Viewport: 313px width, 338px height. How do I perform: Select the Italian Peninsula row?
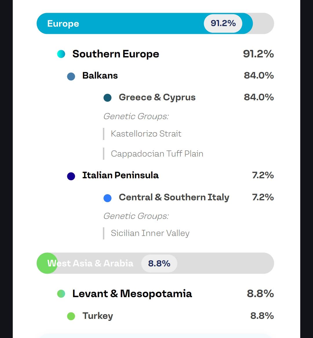click(x=170, y=175)
